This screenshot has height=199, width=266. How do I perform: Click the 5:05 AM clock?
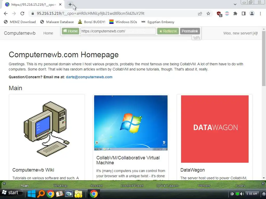coord(252,194)
